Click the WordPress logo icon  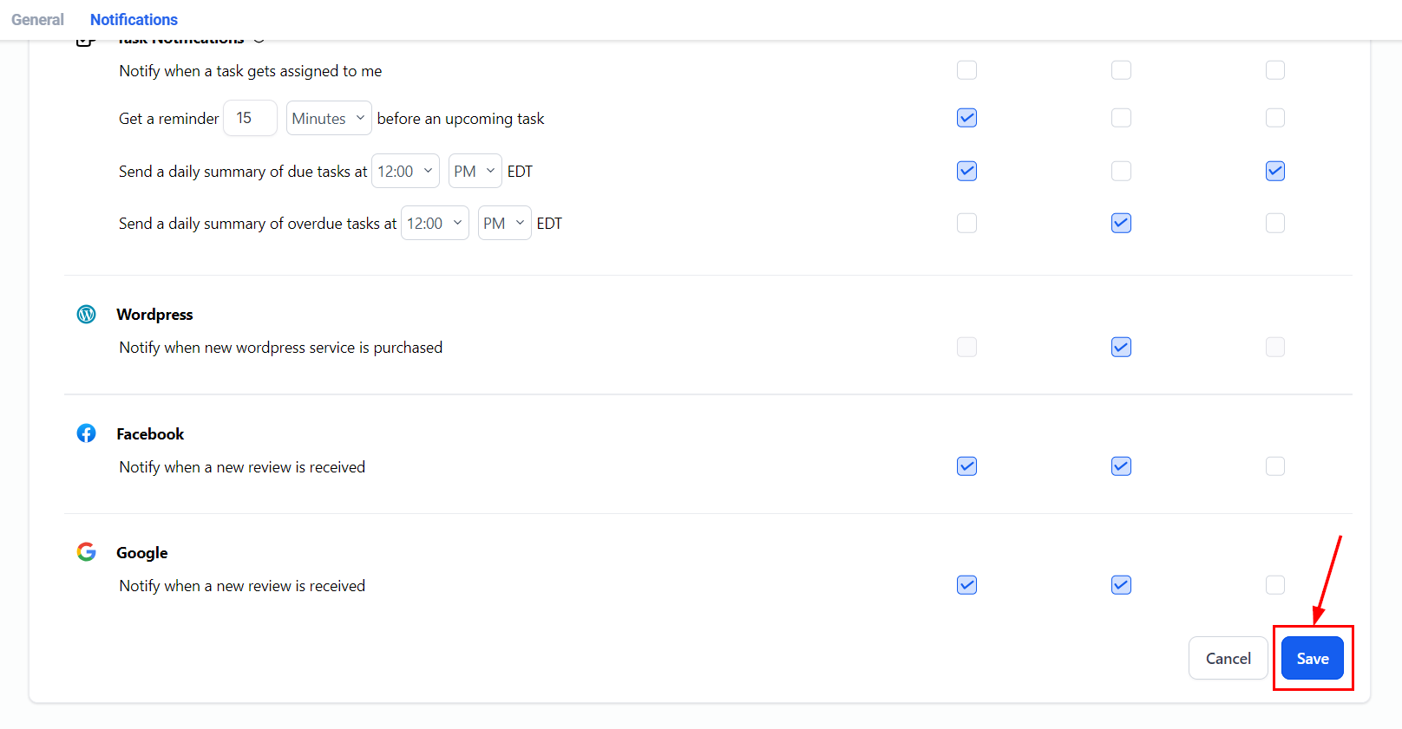86,314
